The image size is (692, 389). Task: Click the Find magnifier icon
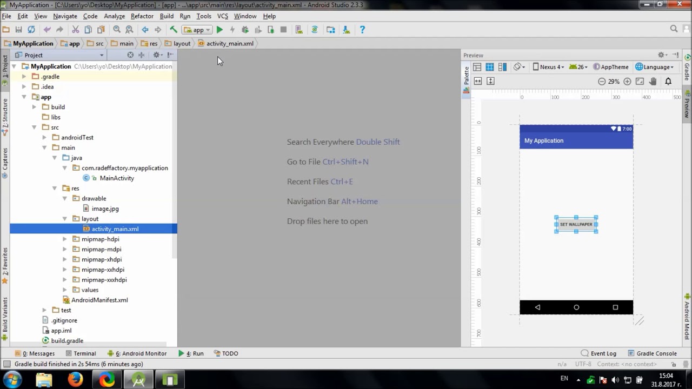pyautogui.click(x=117, y=30)
